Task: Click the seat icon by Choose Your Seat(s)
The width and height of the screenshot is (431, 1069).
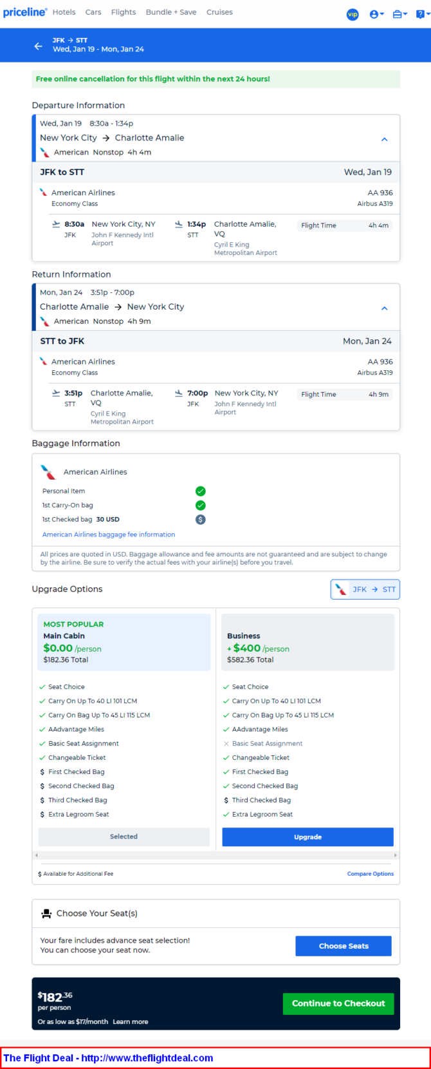Action: [x=46, y=913]
